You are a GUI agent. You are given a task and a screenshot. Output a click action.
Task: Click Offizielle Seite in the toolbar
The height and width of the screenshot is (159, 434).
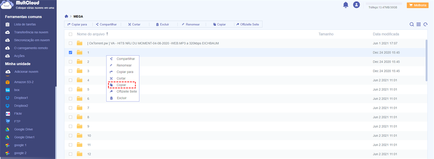point(247,24)
